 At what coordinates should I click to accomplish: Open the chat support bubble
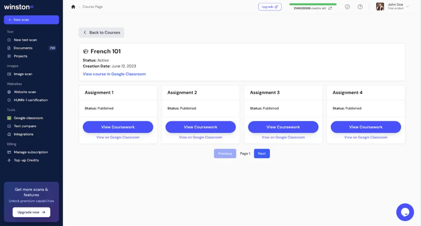(405, 212)
